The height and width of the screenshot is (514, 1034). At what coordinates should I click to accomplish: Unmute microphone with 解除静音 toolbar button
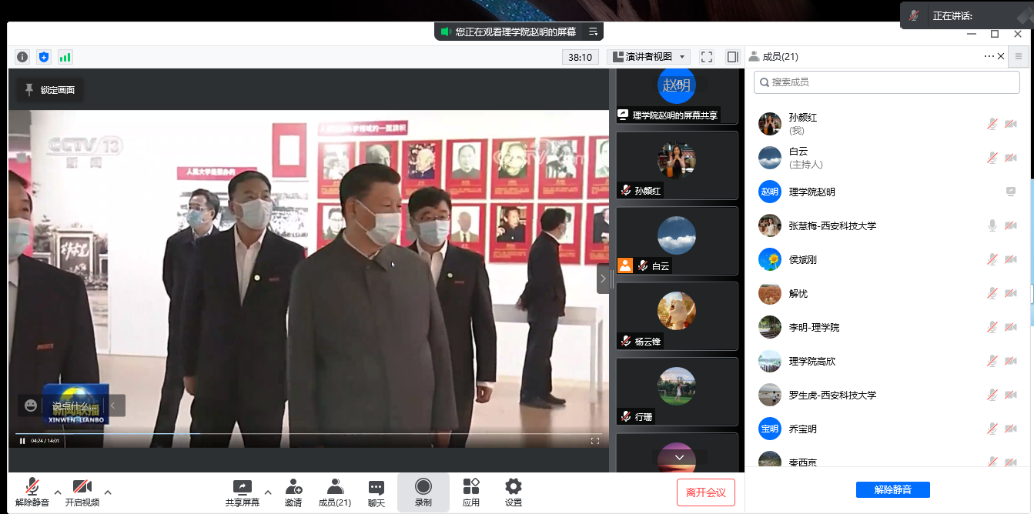point(32,492)
